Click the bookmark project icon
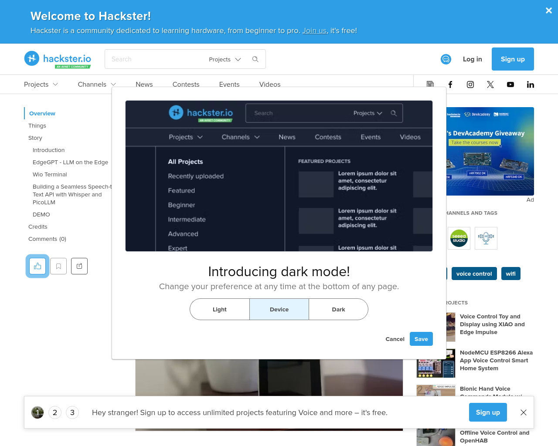Screen dimensions: 558x446 pos(58,266)
